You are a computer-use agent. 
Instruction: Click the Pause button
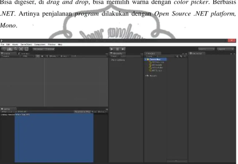tap(117, 49)
